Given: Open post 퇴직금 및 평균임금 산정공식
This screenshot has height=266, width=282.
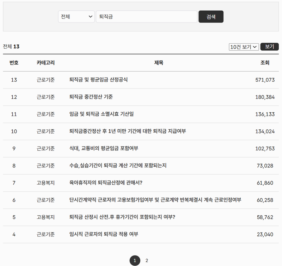Looking at the screenshot, I should [x=98, y=80].
